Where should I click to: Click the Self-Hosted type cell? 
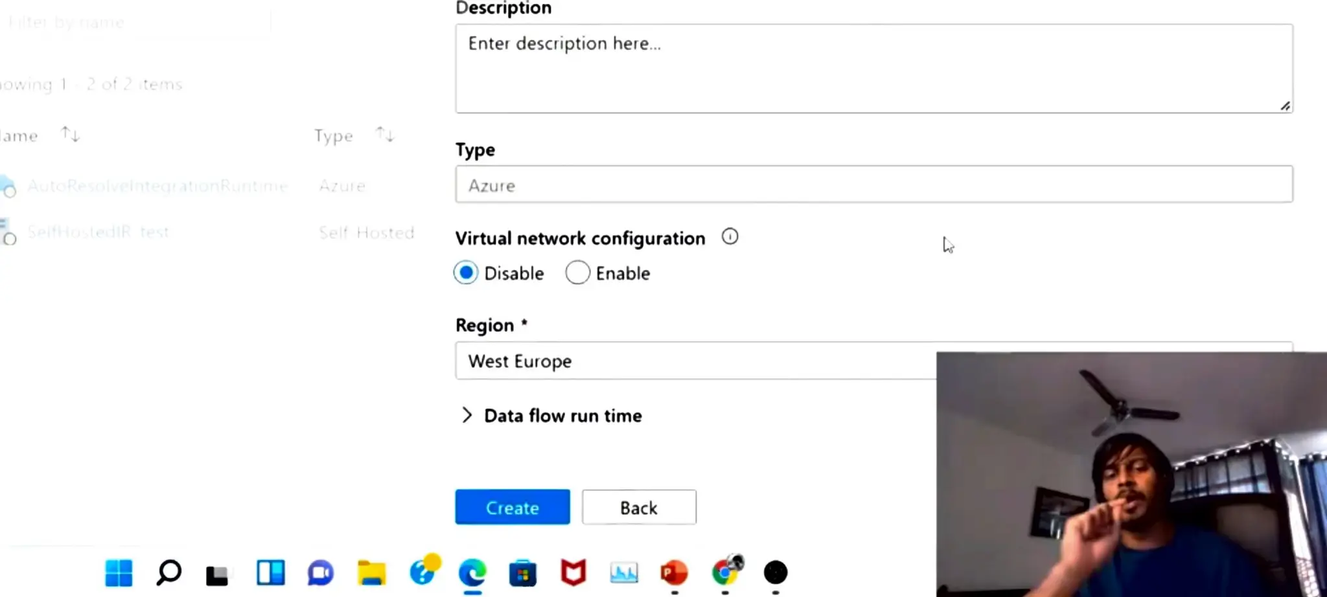pyautogui.click(x=366, y=233)
